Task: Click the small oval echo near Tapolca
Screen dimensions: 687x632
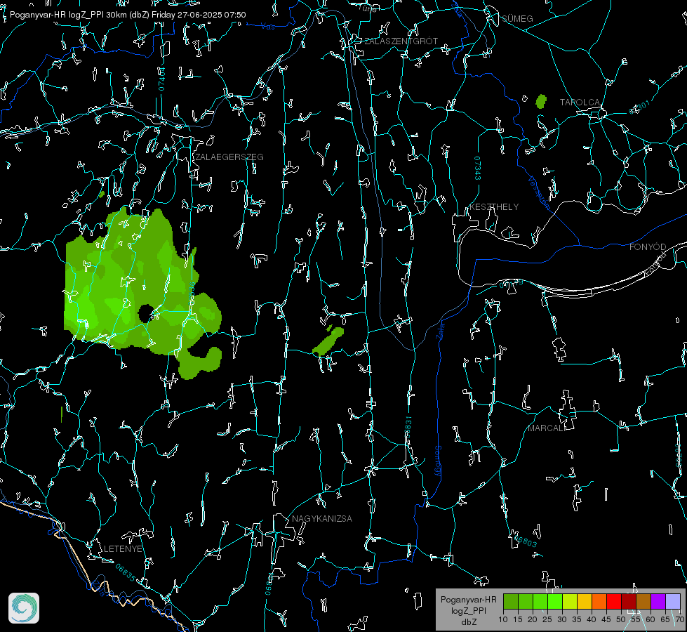Action: point(541,101)
